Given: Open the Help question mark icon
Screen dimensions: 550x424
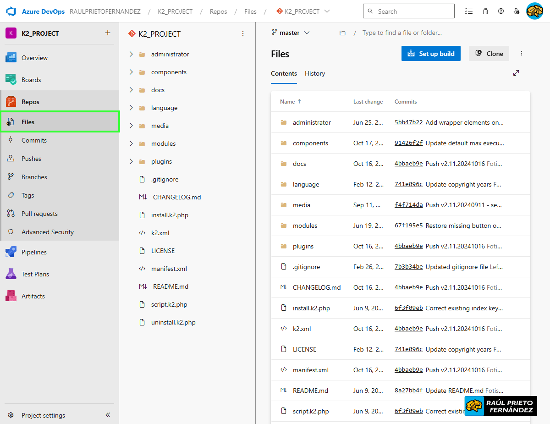Looking at the screenshot, I should 501,11.
